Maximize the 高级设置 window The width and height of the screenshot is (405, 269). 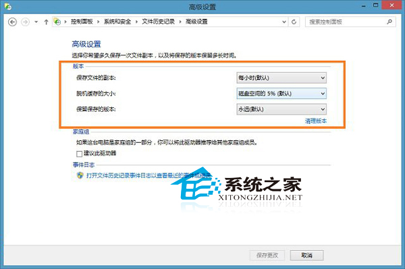point(375,5)
